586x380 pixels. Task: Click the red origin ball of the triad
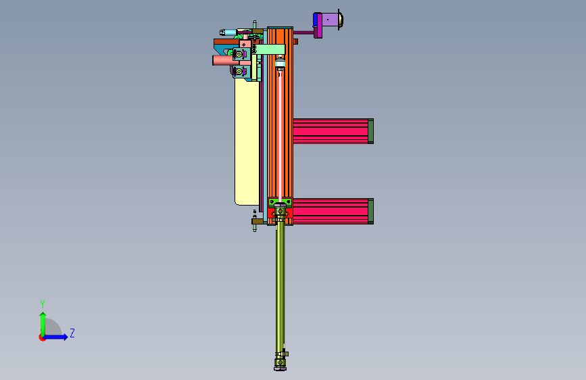click(42, 337)
